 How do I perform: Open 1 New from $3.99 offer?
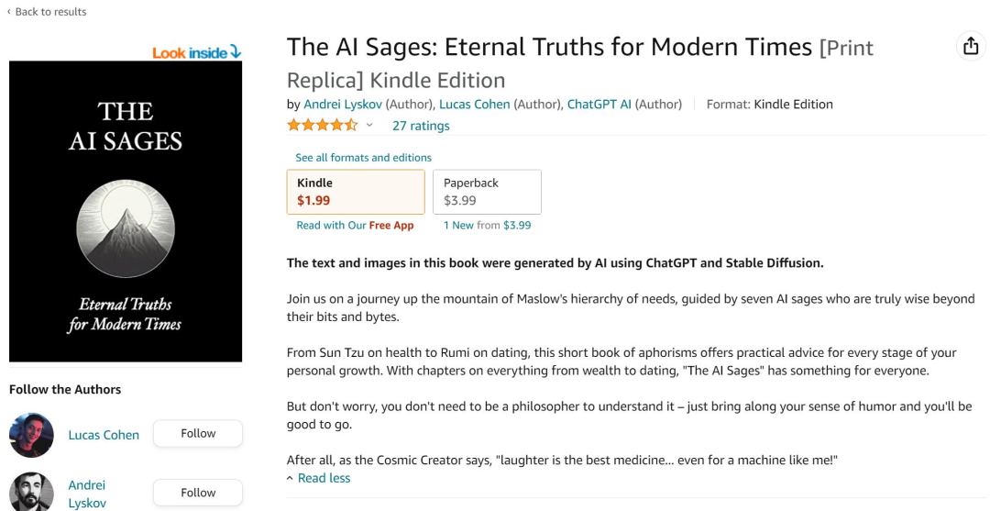tap(487, 226)
